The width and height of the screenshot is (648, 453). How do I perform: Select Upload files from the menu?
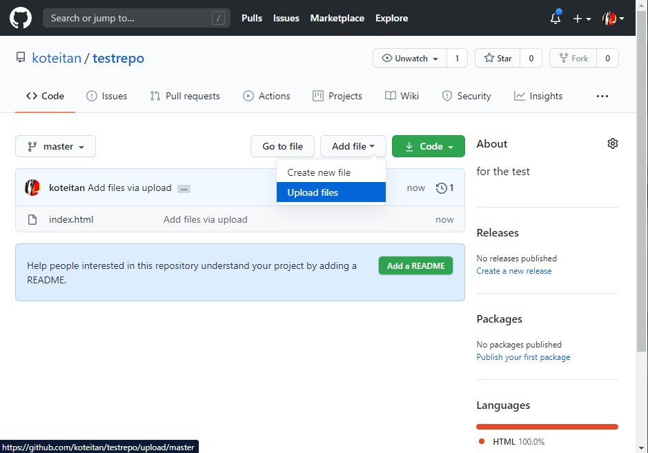pyautogui.click(x=331, y=192)
